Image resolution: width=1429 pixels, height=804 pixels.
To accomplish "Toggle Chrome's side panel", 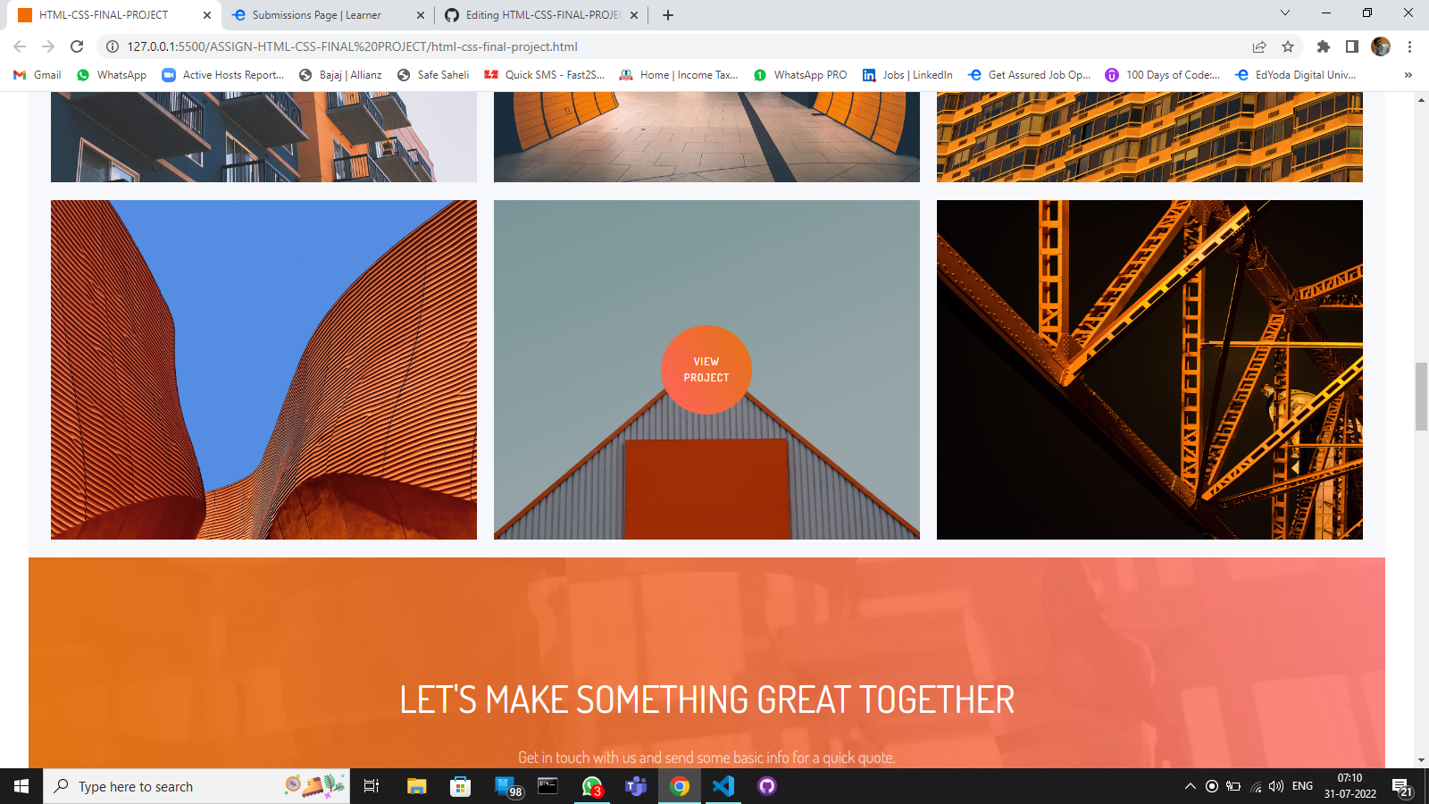I will (x=1351, y=47).
